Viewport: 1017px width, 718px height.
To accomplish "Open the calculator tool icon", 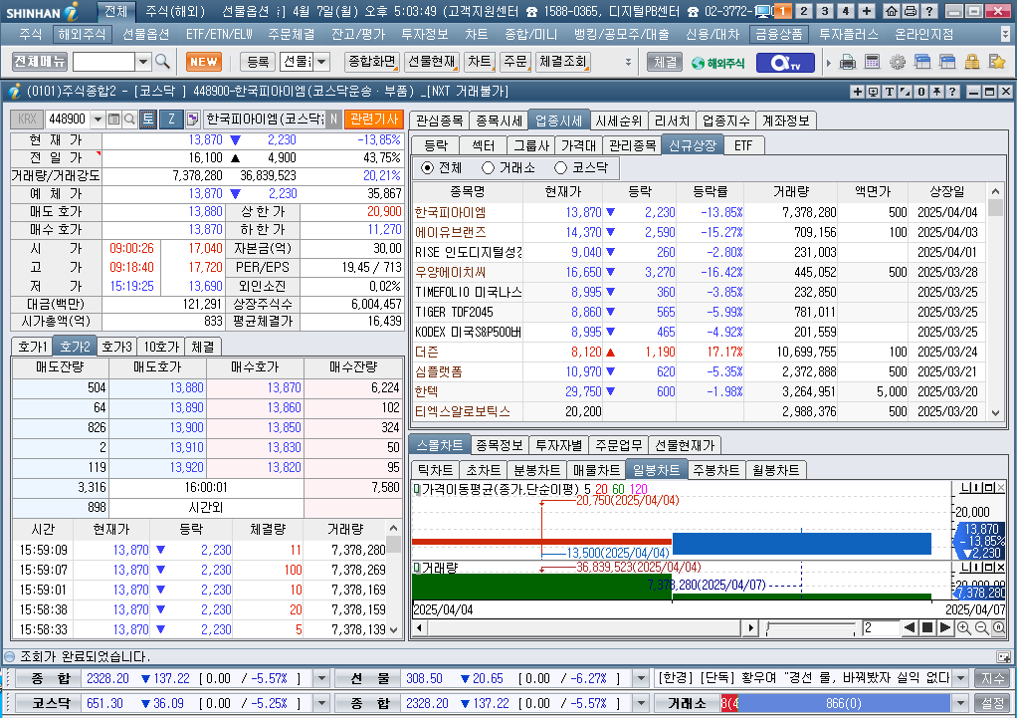I will tap(873, 63).
